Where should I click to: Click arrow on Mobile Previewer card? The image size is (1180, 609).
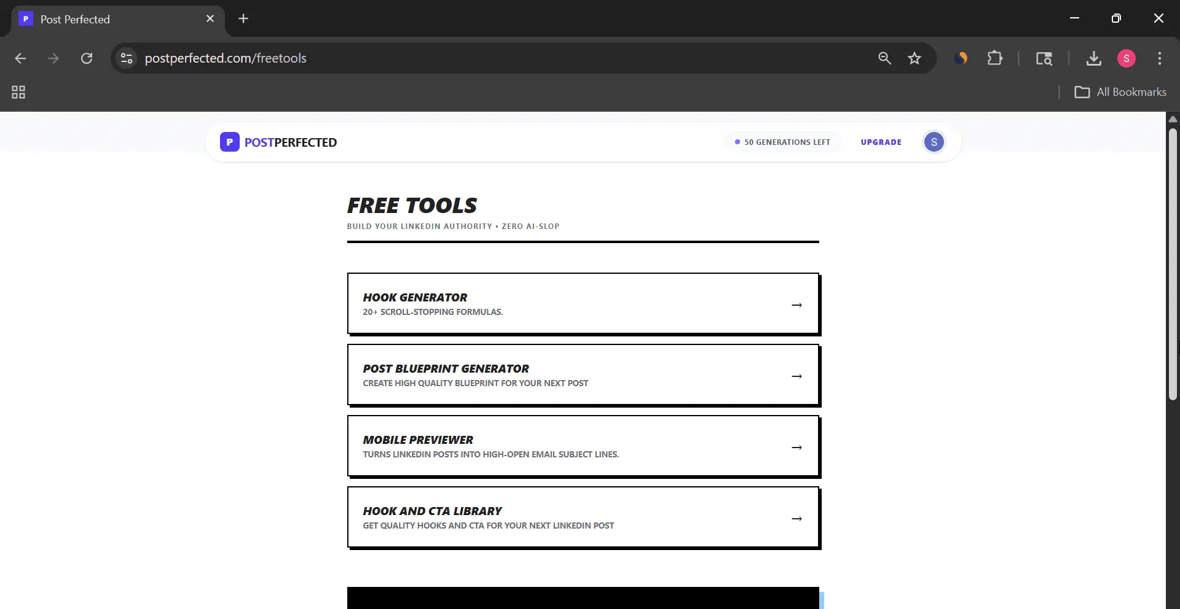pos(797,448)
